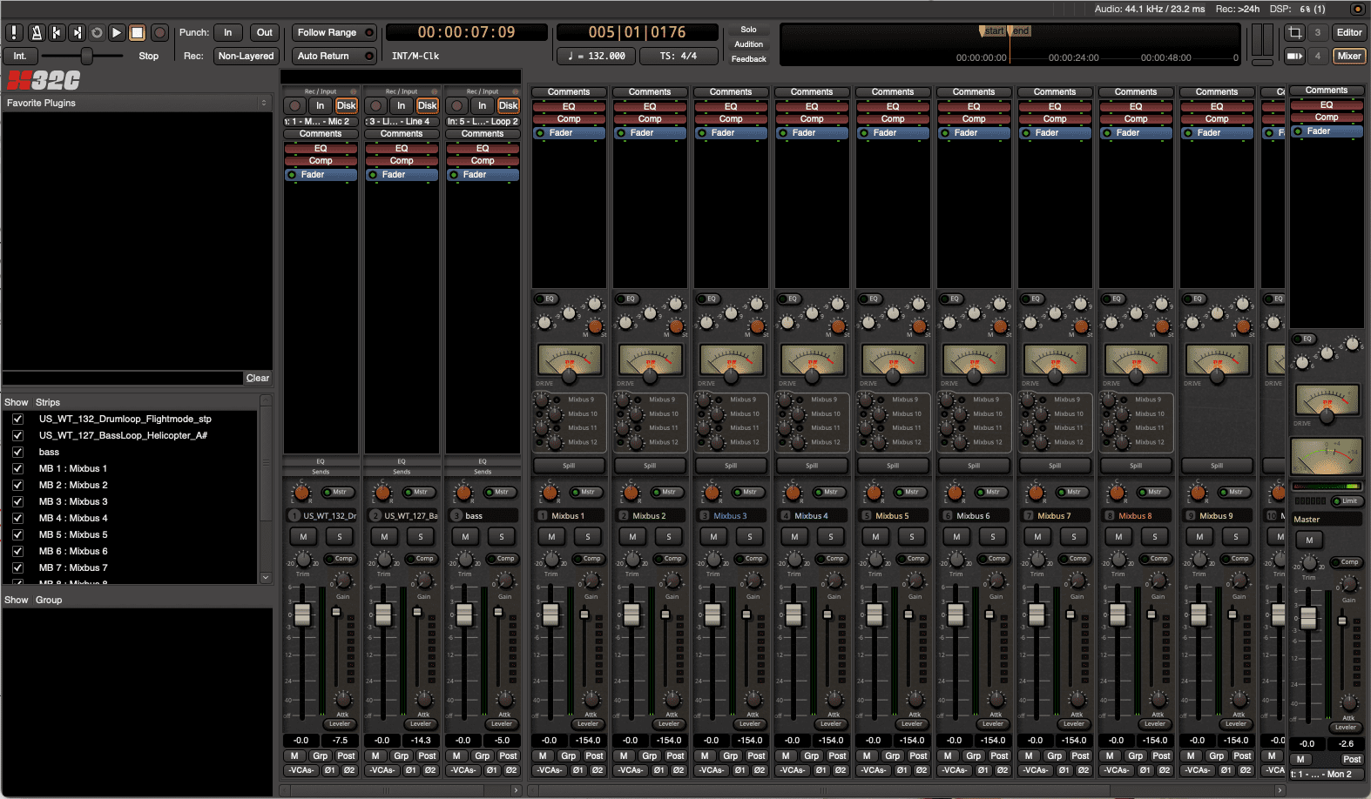Click the transport Stop square button

click(x=138, y=32)
